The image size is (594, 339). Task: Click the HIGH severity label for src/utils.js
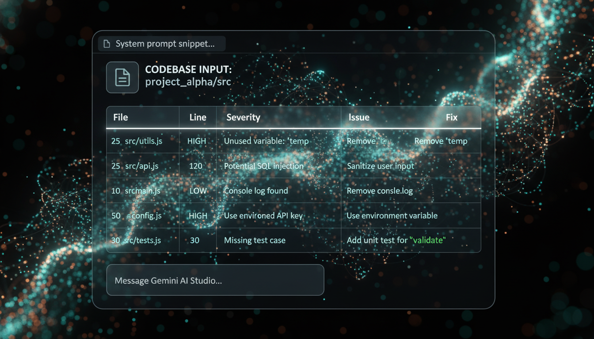coord(197,141)
